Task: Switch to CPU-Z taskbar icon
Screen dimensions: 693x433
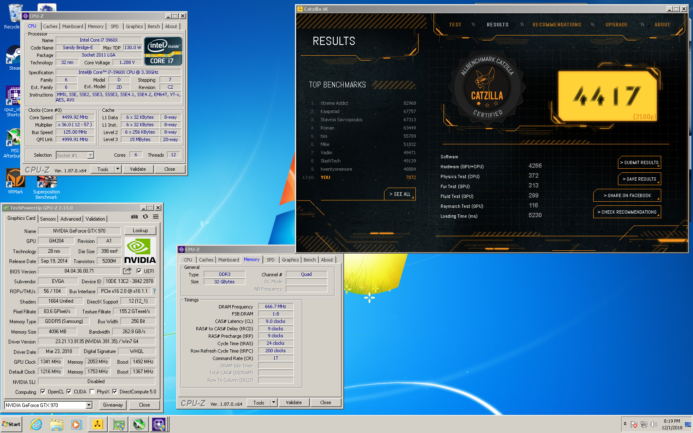Action: (159, 424)
